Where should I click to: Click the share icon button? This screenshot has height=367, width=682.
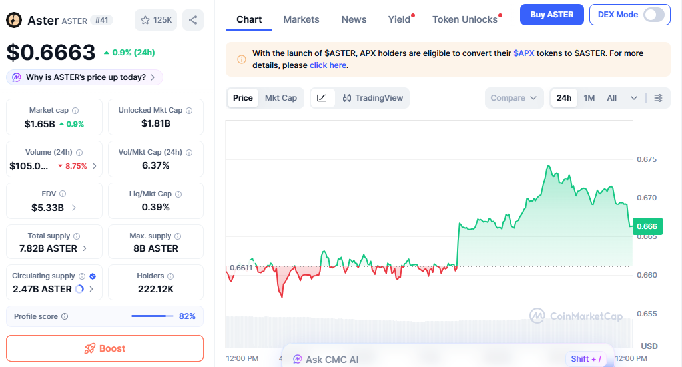(193, 20)
